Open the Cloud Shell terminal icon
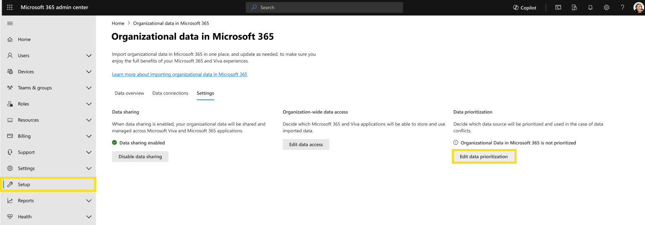 pos(558,8)
